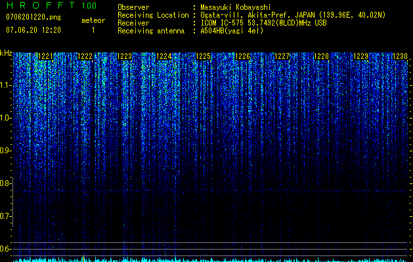Screen dimensions: 413x262
Task: Click the kHz axis unit label
Action: (6, 54)
